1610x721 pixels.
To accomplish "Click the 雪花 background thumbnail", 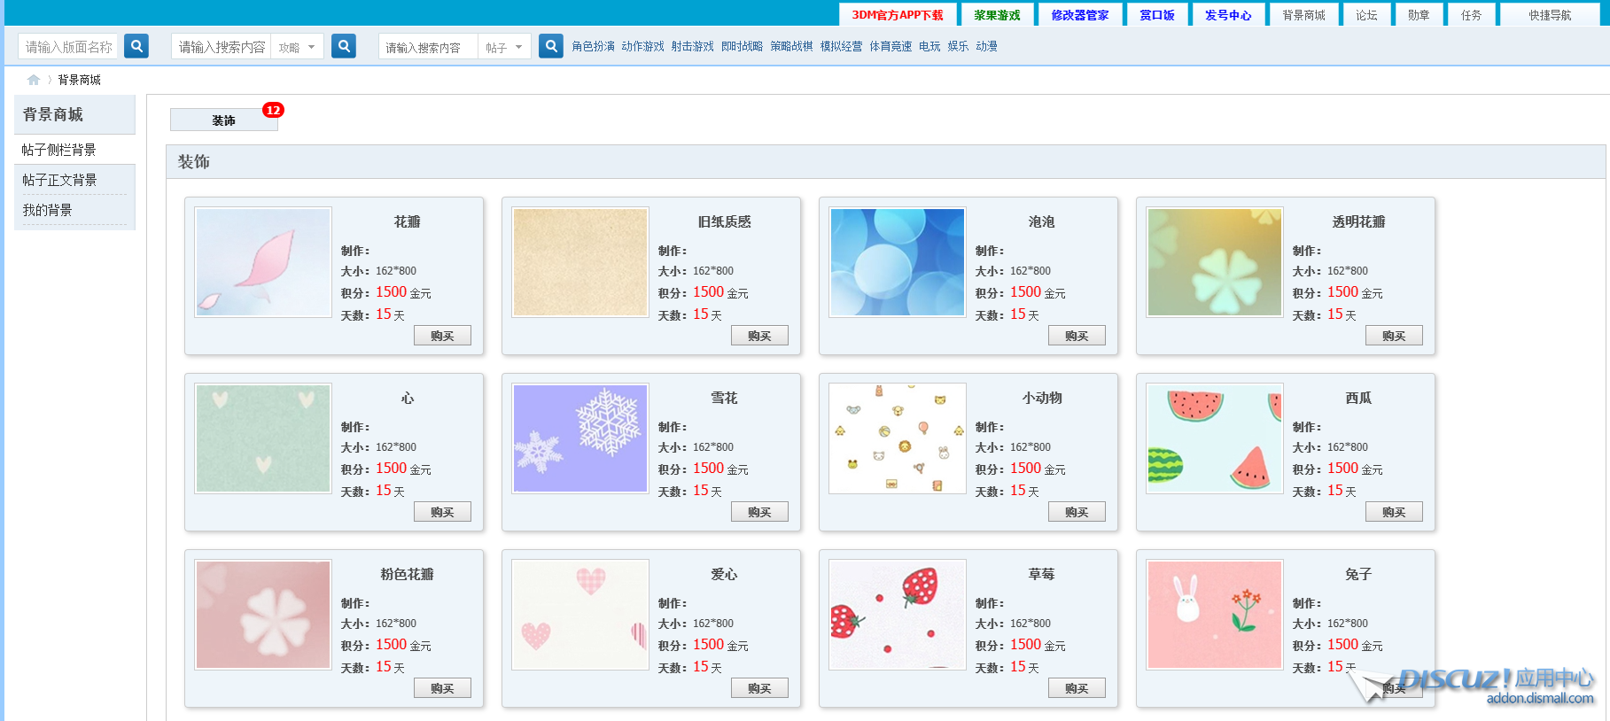I will 580,438.
